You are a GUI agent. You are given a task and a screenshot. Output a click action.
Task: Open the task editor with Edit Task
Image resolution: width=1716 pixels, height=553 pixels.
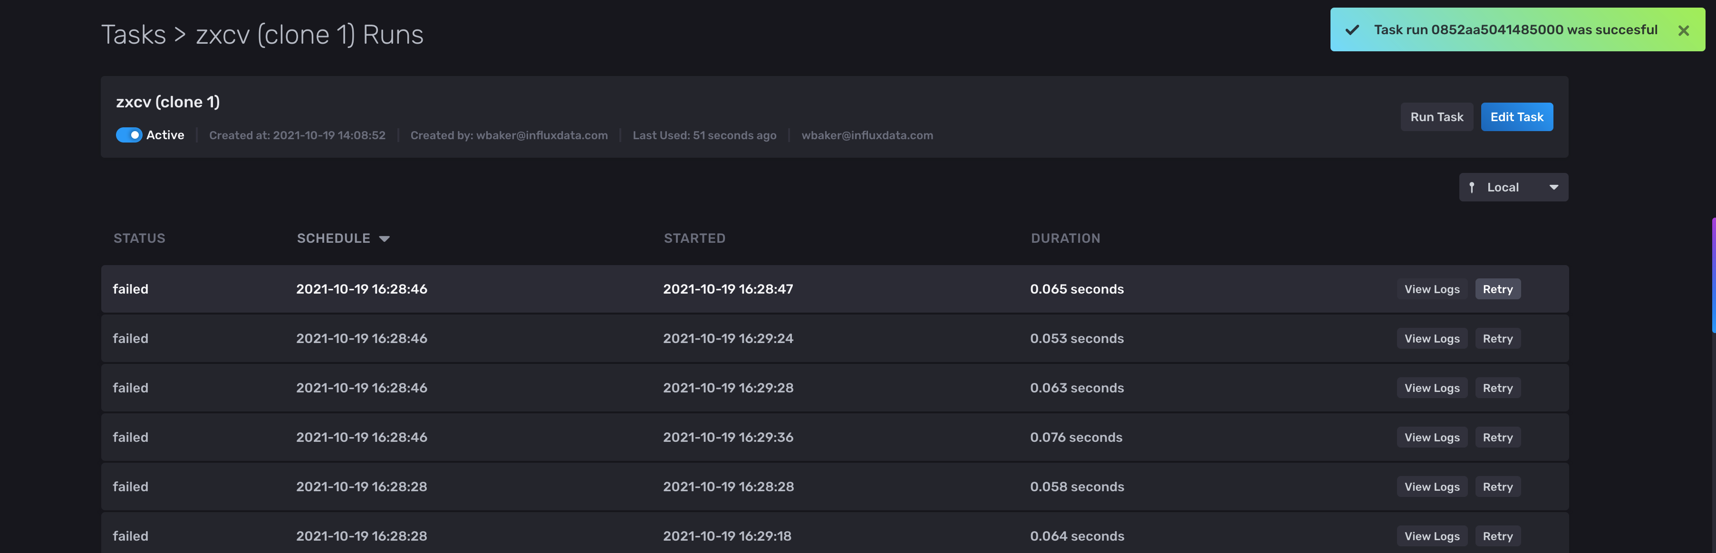[x=1517, y=116]
